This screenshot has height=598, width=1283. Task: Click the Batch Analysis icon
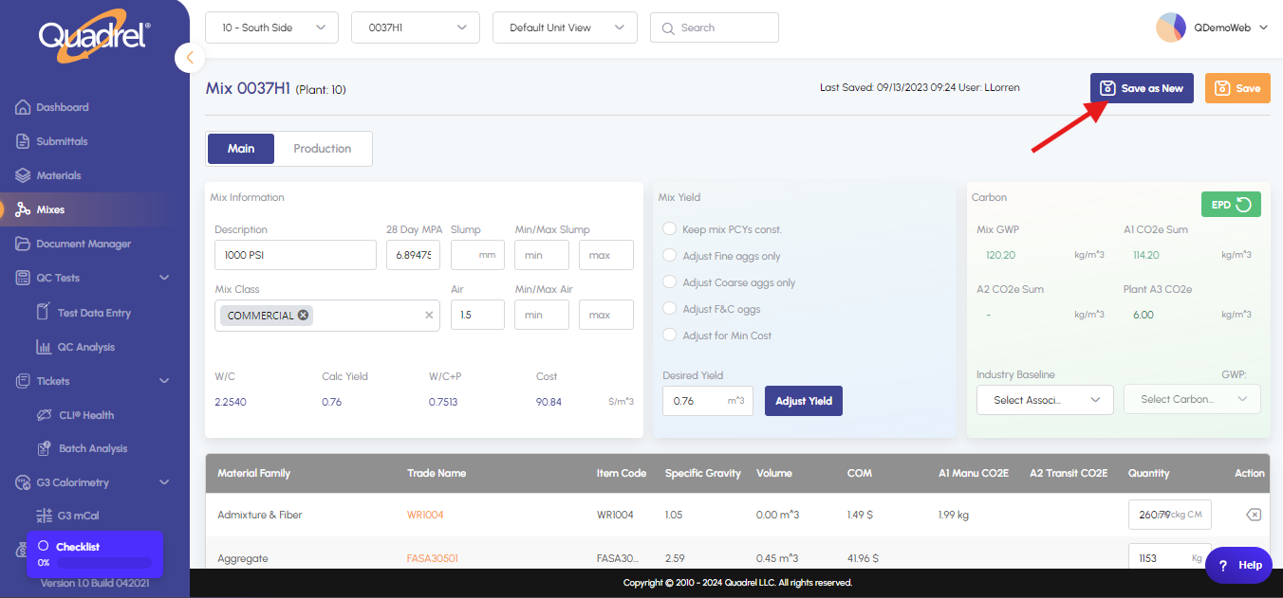click(43, 448)
